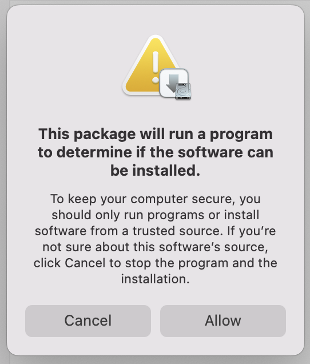Click the gray down arrow in installer badge
The width and height of the screenshot is (310, 364).
[x=173, y=83]
